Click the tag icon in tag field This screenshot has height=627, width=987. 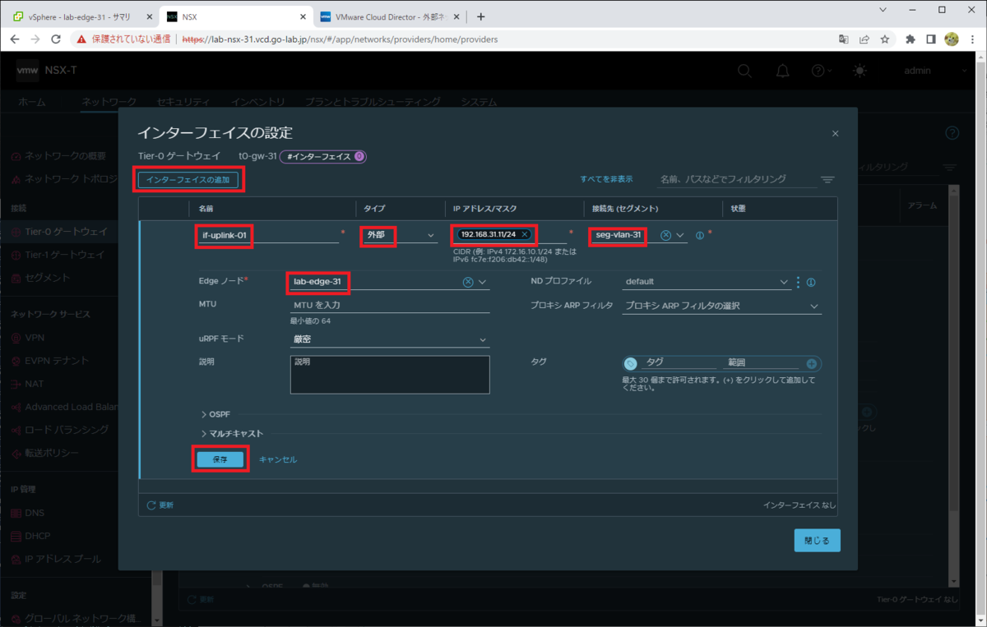[631, 363]
